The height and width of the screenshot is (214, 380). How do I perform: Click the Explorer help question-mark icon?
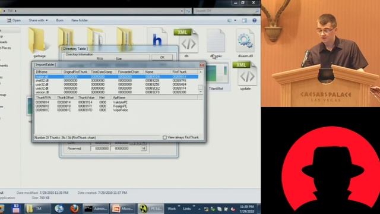click(255, 21)
